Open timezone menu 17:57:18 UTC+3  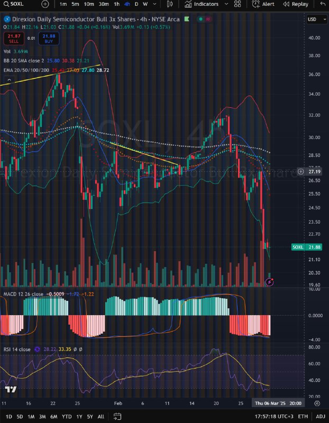[274, 417]
